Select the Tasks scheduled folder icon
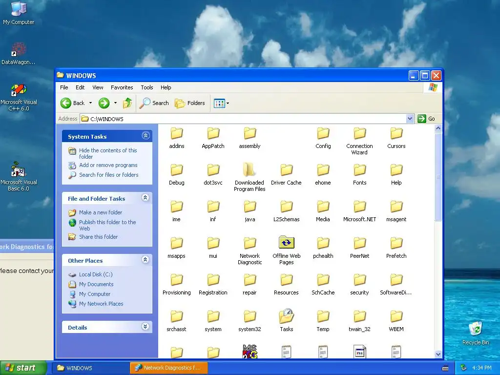500x375 pixels. 286,316
